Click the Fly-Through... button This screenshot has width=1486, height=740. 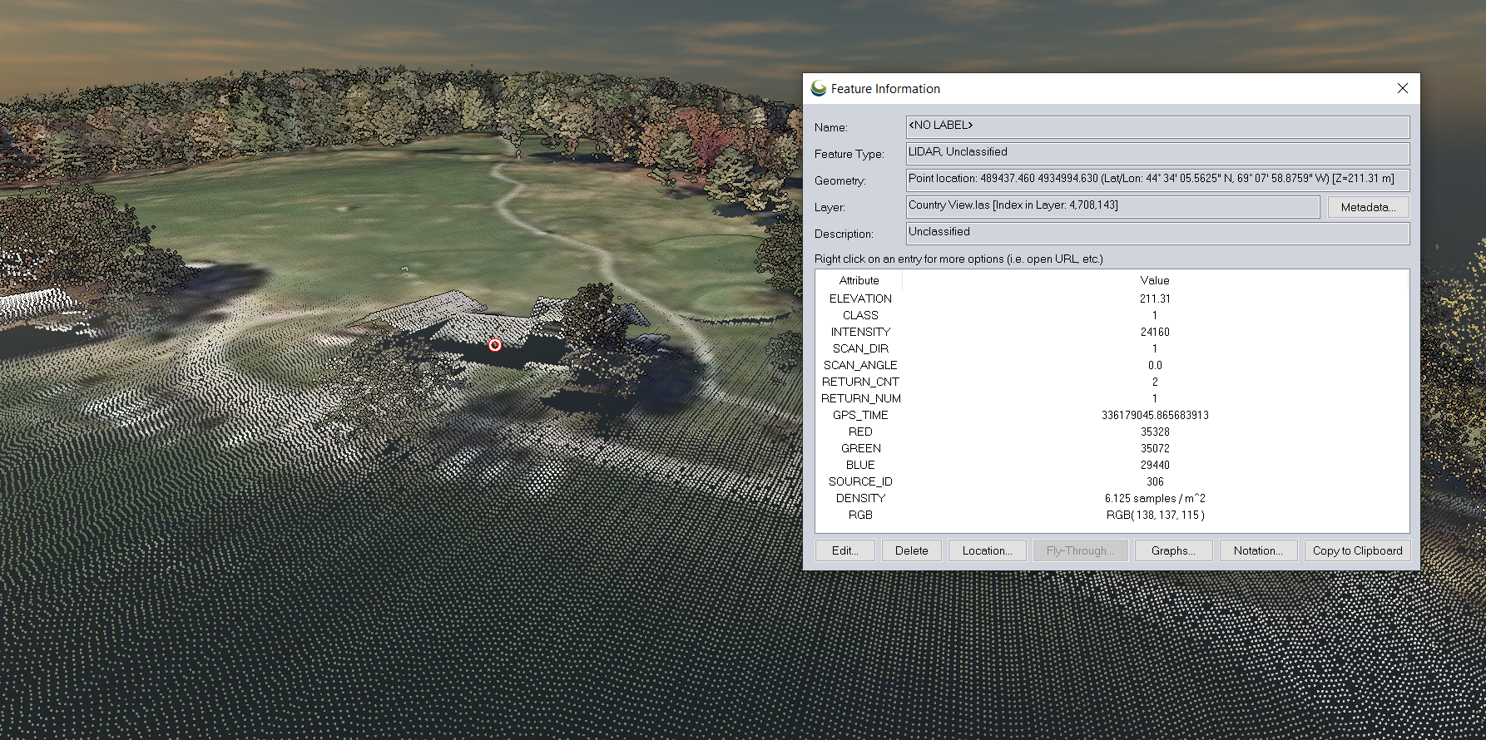pyautogui.click(x=1080, y=550)
